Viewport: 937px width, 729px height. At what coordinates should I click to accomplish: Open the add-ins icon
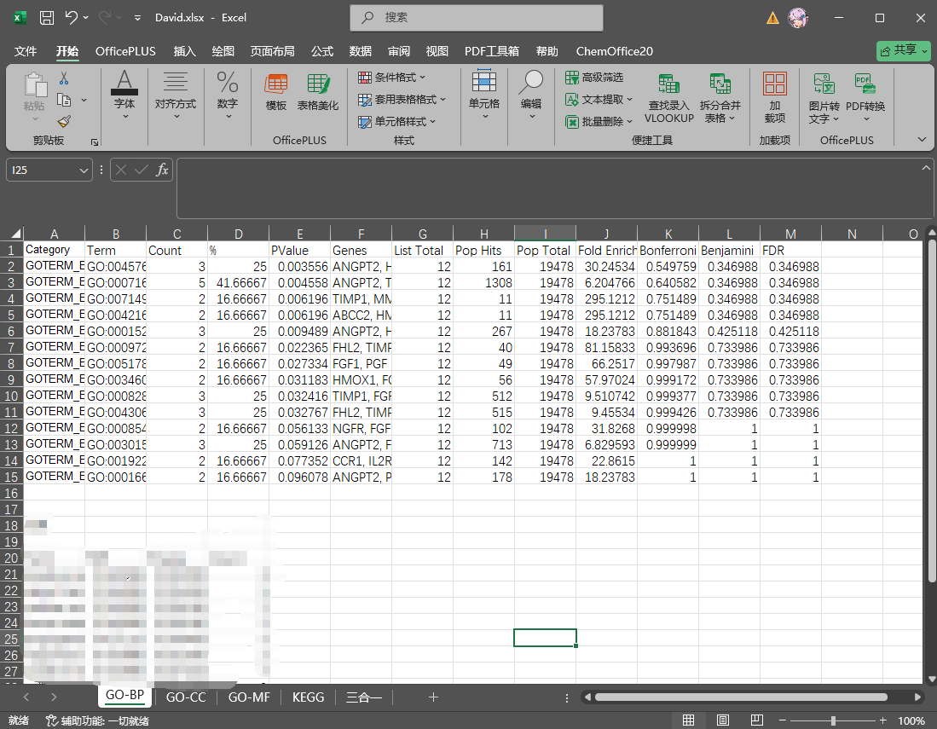774,84
